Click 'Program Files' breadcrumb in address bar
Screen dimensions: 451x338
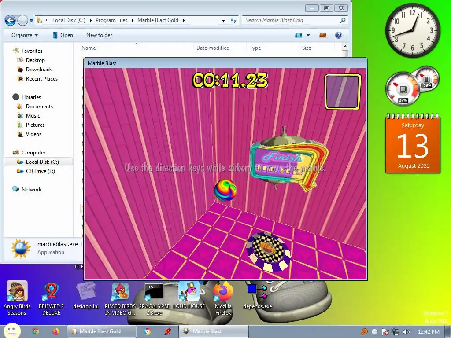[x=111, y=20]
